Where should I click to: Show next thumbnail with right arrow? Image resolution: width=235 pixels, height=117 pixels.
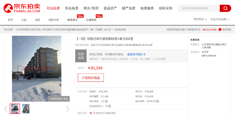tap(68, 109)
